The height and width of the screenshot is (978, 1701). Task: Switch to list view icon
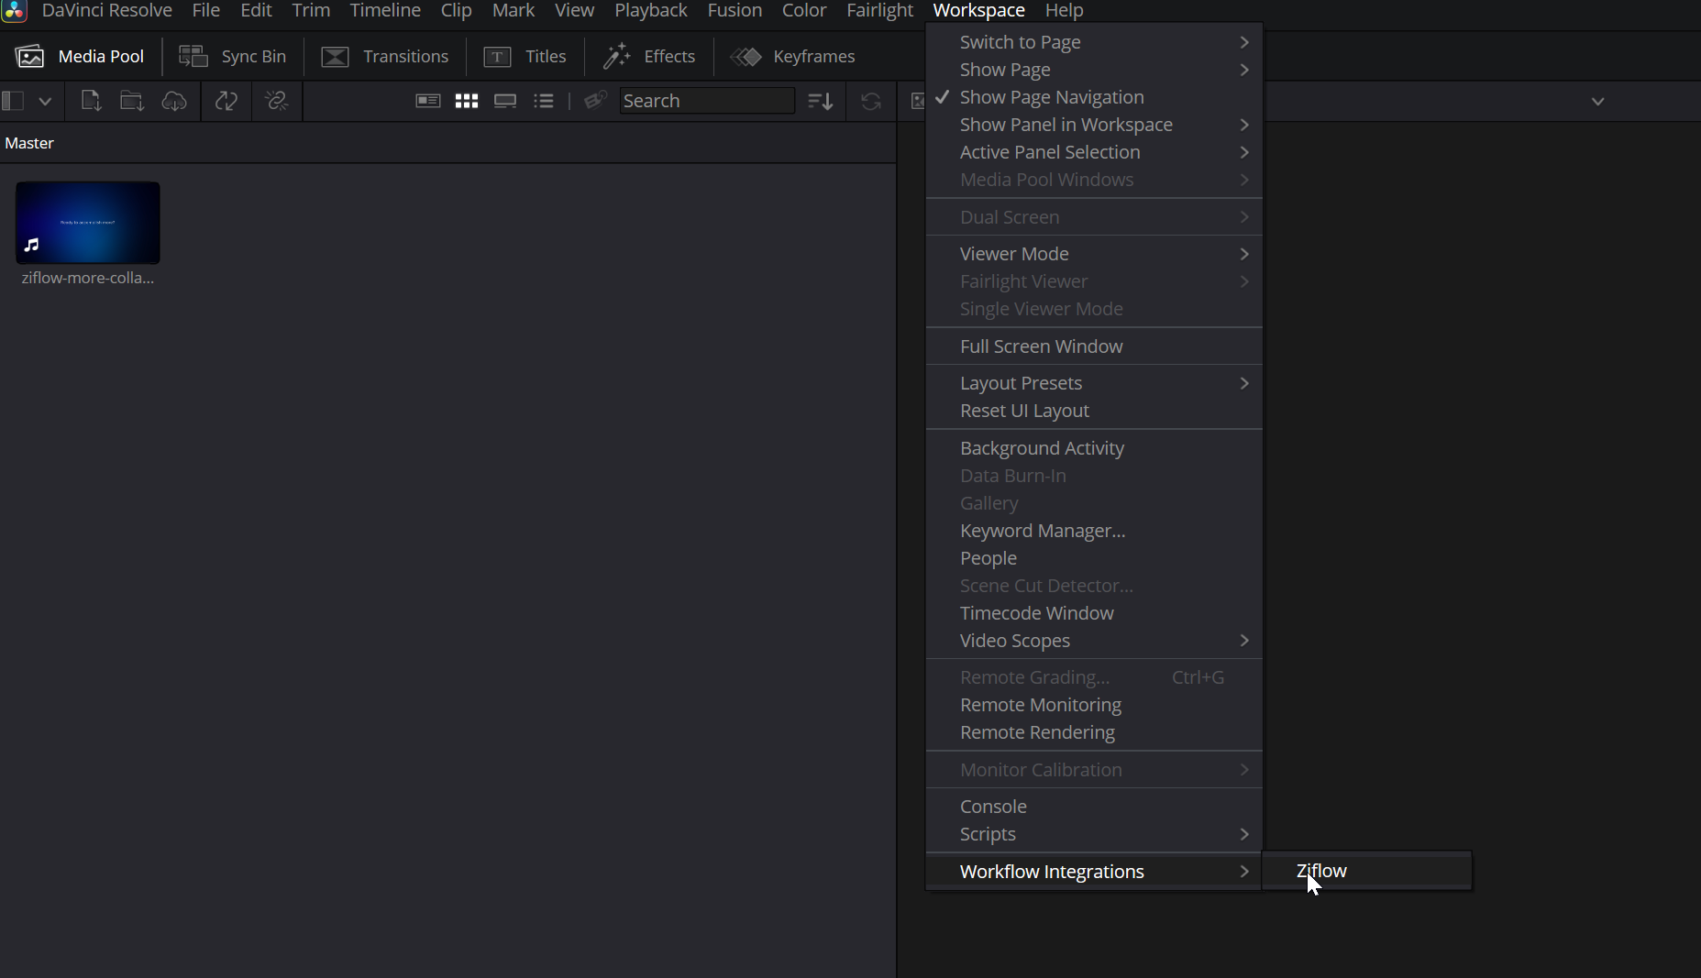(544, 101)
